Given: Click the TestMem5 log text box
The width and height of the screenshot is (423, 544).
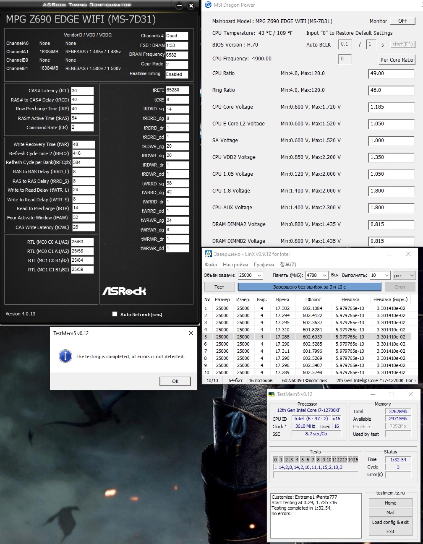Looking at the screenshot, I should pos(316,516).
